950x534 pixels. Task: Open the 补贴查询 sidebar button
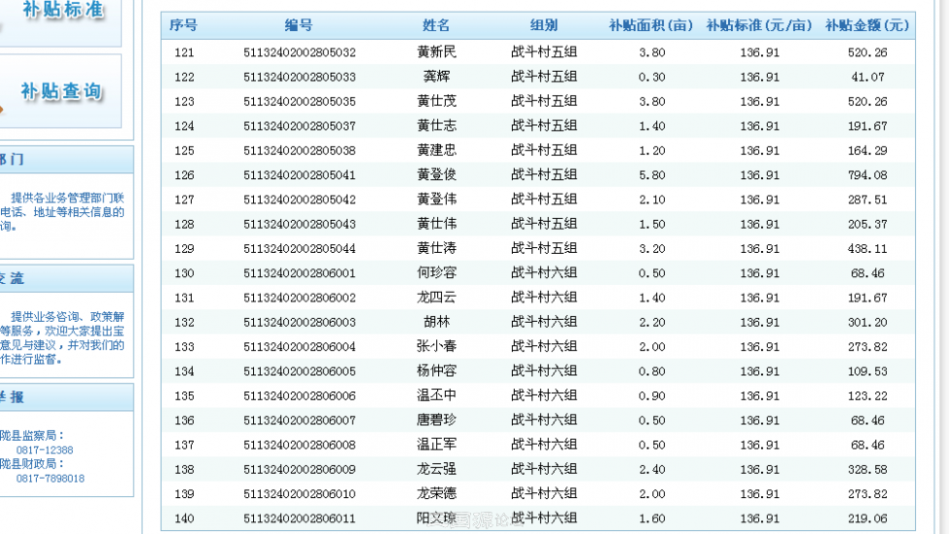click(x=60, y=92)
